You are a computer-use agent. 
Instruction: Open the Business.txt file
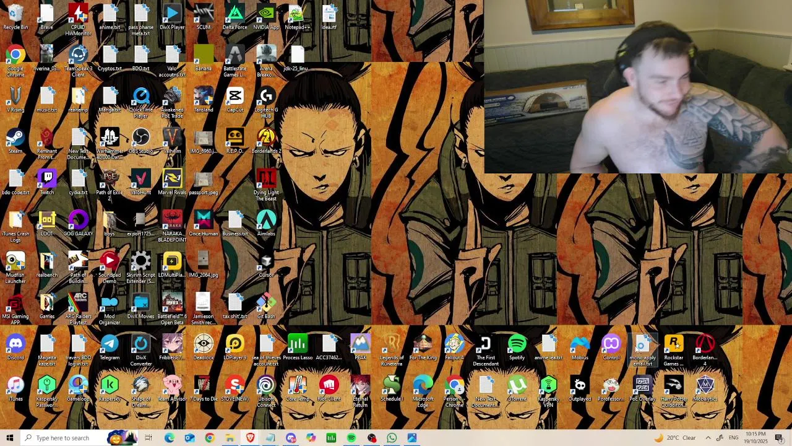click(x=235, y=223)
